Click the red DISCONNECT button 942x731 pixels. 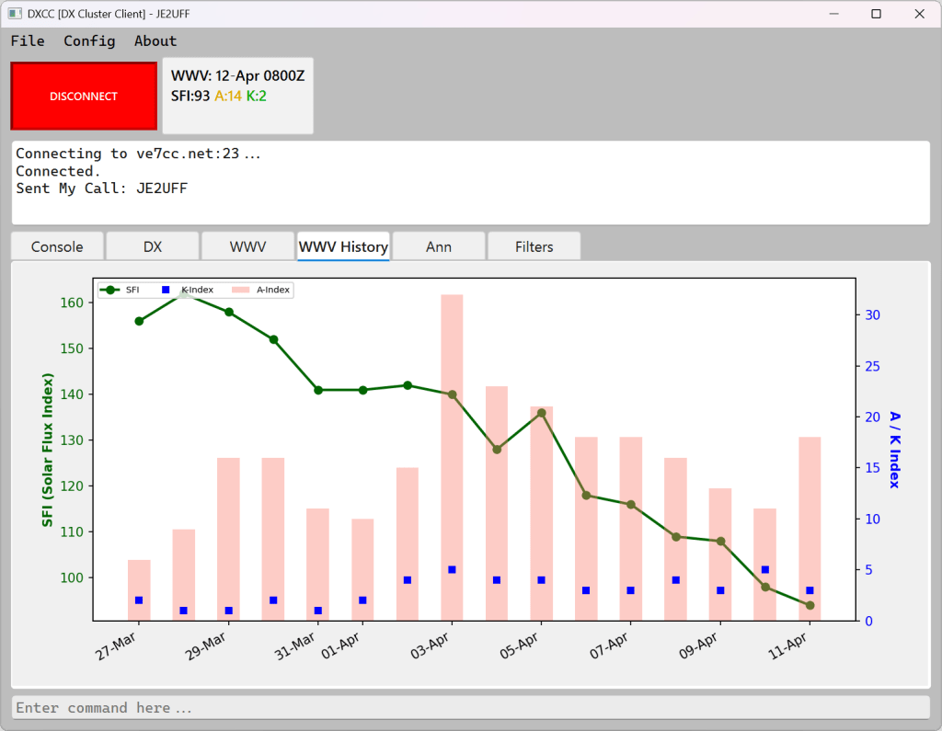coord(84,96)
